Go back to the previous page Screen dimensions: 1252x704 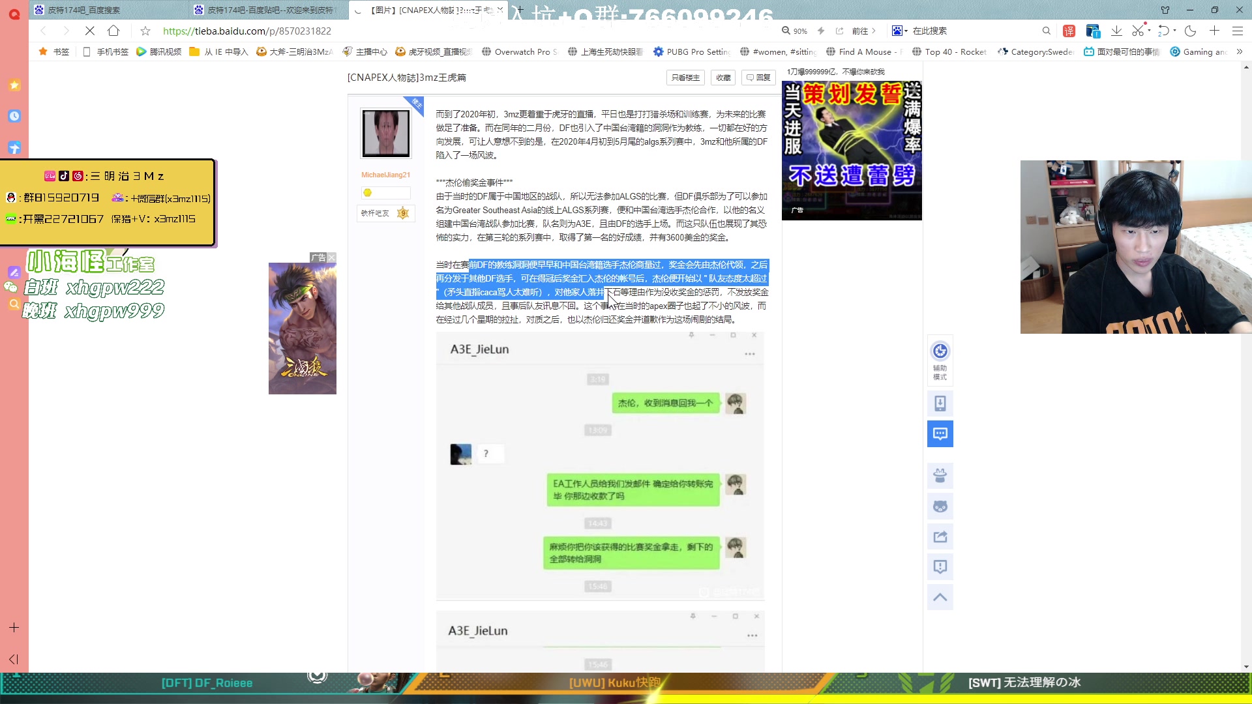[x=43, y=31]
